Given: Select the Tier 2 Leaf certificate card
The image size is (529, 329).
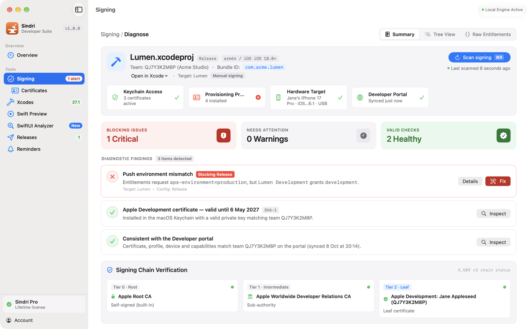Looking at the screenshot, I should point(445,299).
